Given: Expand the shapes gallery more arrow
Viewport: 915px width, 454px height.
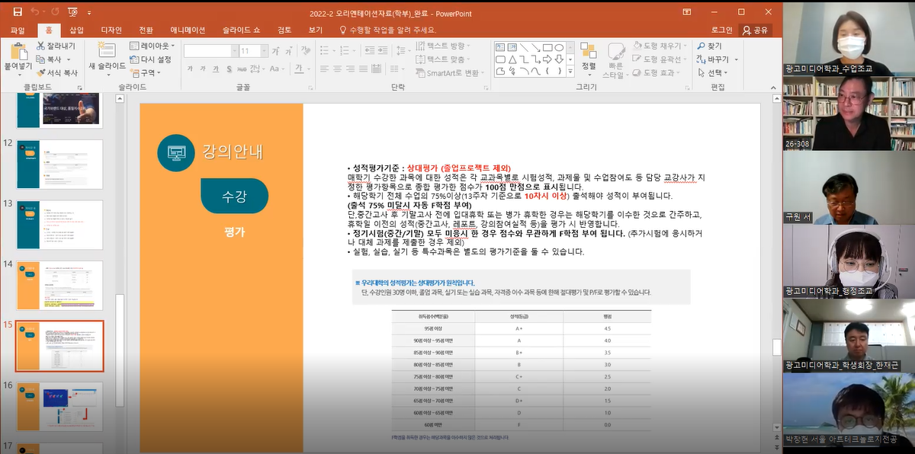Looking at the screenshot, I should [x=570, y=72].
